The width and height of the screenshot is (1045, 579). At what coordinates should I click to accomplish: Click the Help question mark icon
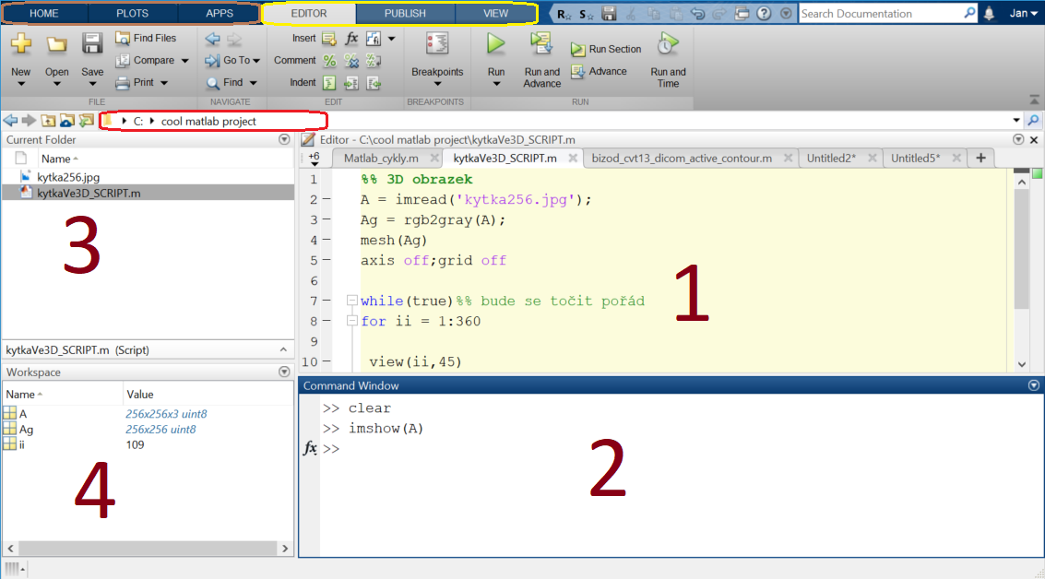764,14
